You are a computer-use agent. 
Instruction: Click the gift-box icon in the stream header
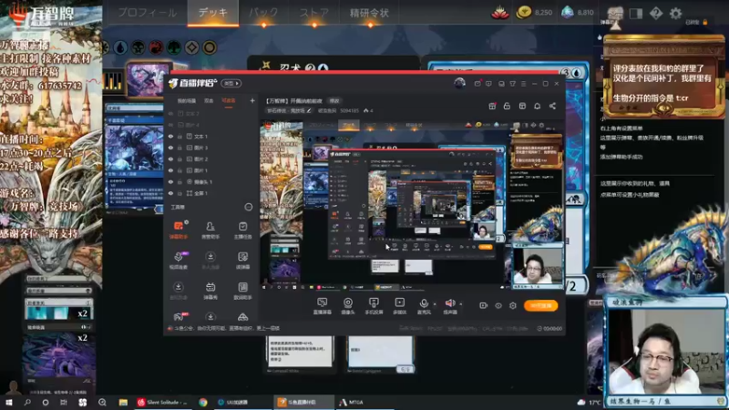tap(492, 106)
